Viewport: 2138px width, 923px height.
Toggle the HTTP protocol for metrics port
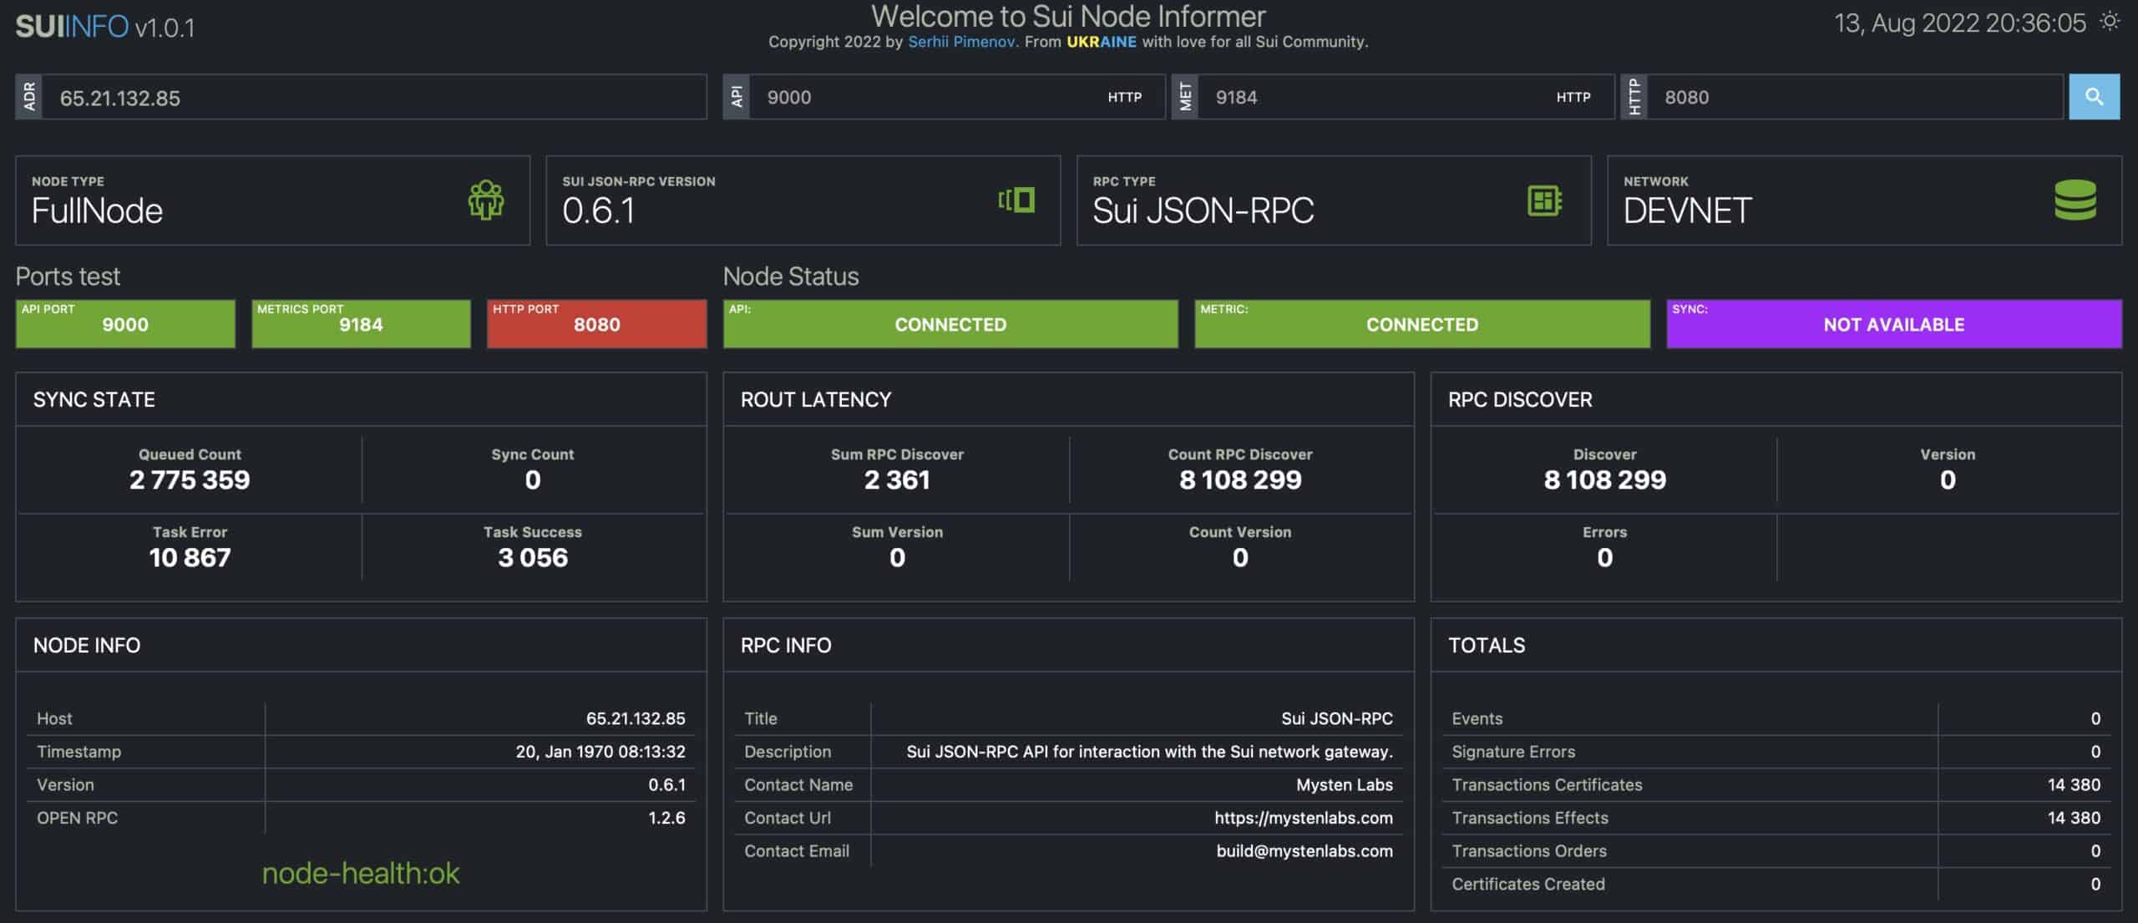(x=1573, y=98)
